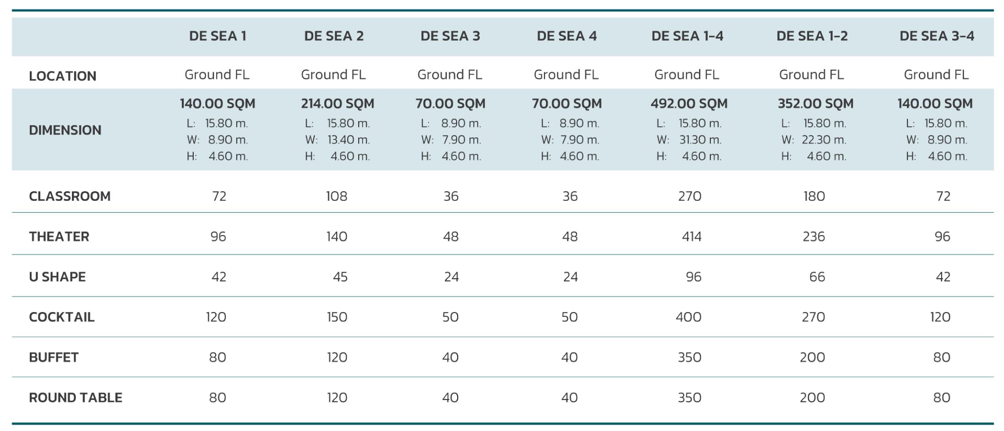Click the DE SEA 3 column header

click(x=450, y=36)
